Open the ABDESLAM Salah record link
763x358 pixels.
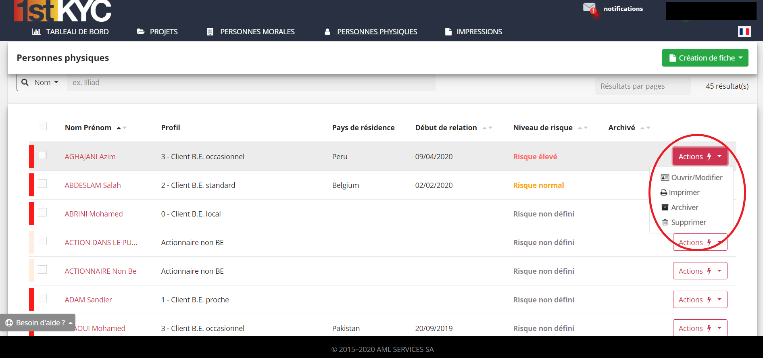(93, 185)
